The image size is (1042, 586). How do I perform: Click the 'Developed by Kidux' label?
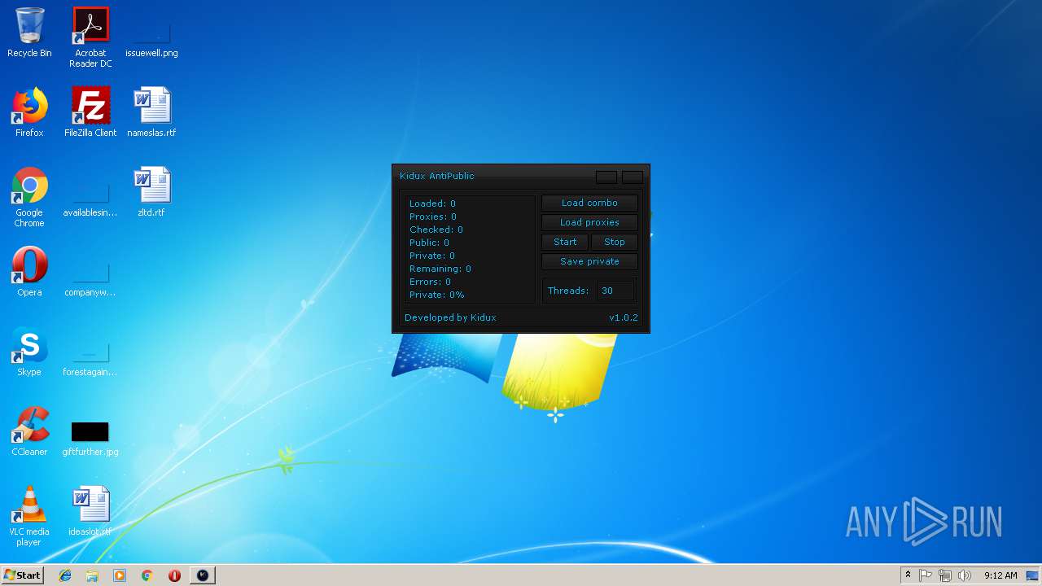coord(450,317)
